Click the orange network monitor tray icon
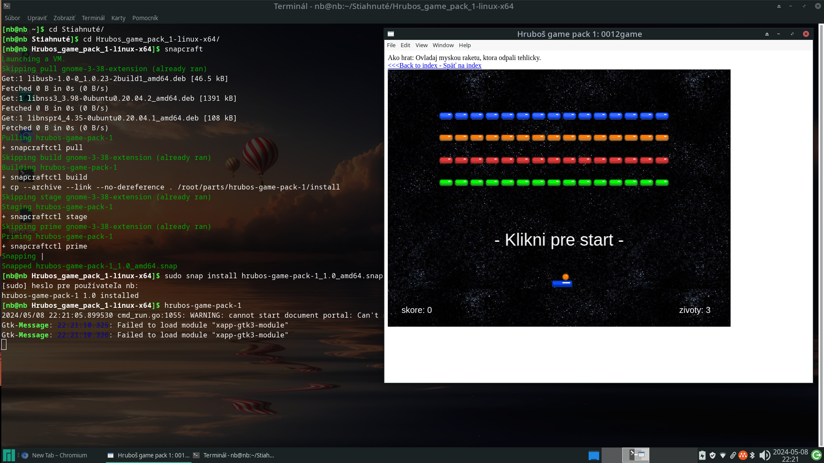Image resolution: width=824 pixels, height=463 pixels. 743,455
